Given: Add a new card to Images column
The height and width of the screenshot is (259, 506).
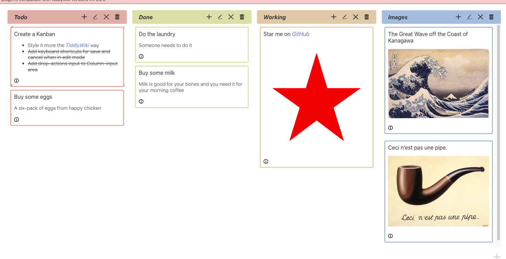Looking at the screenshot, I should point(458,17).
